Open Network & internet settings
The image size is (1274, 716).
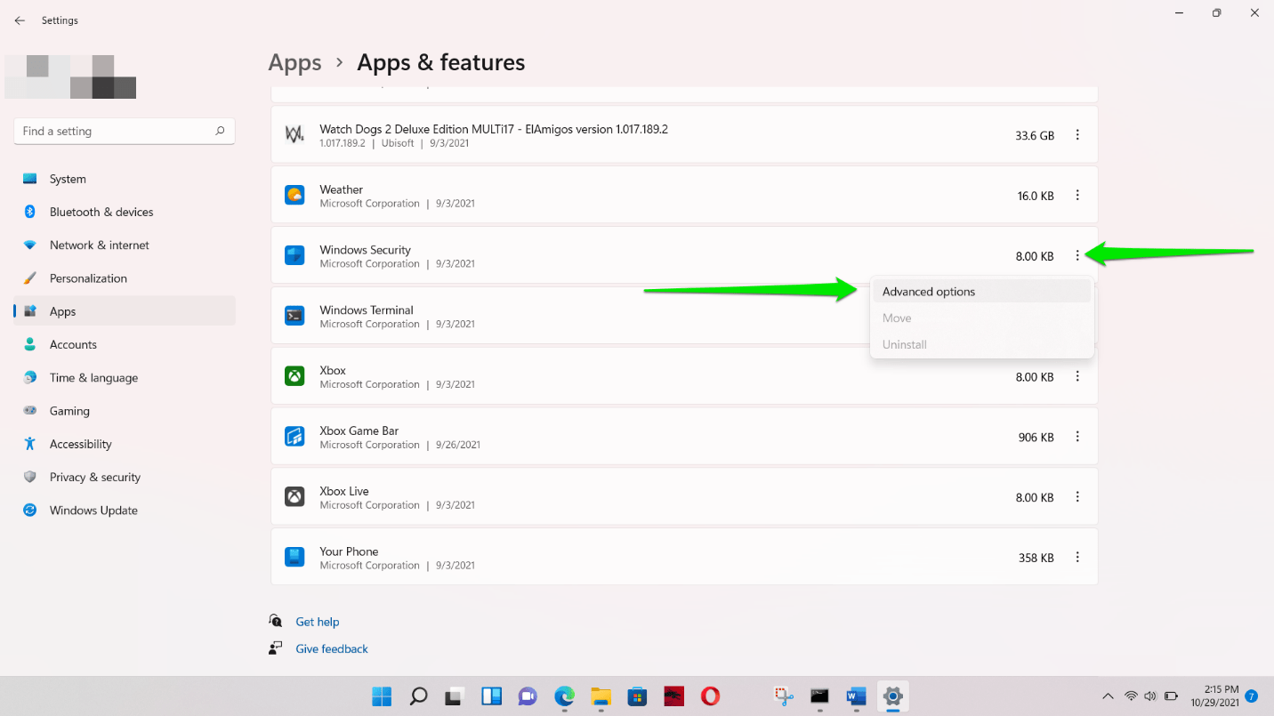98,245
